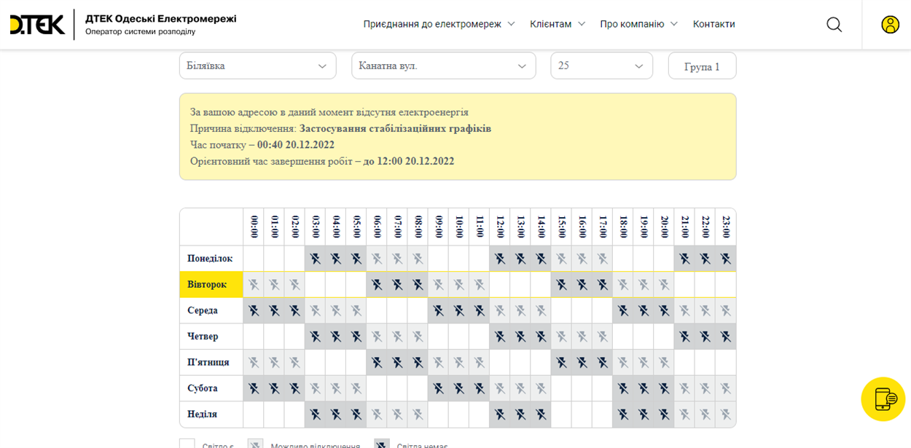Select Monday 03:00 no-power icon

316,259
